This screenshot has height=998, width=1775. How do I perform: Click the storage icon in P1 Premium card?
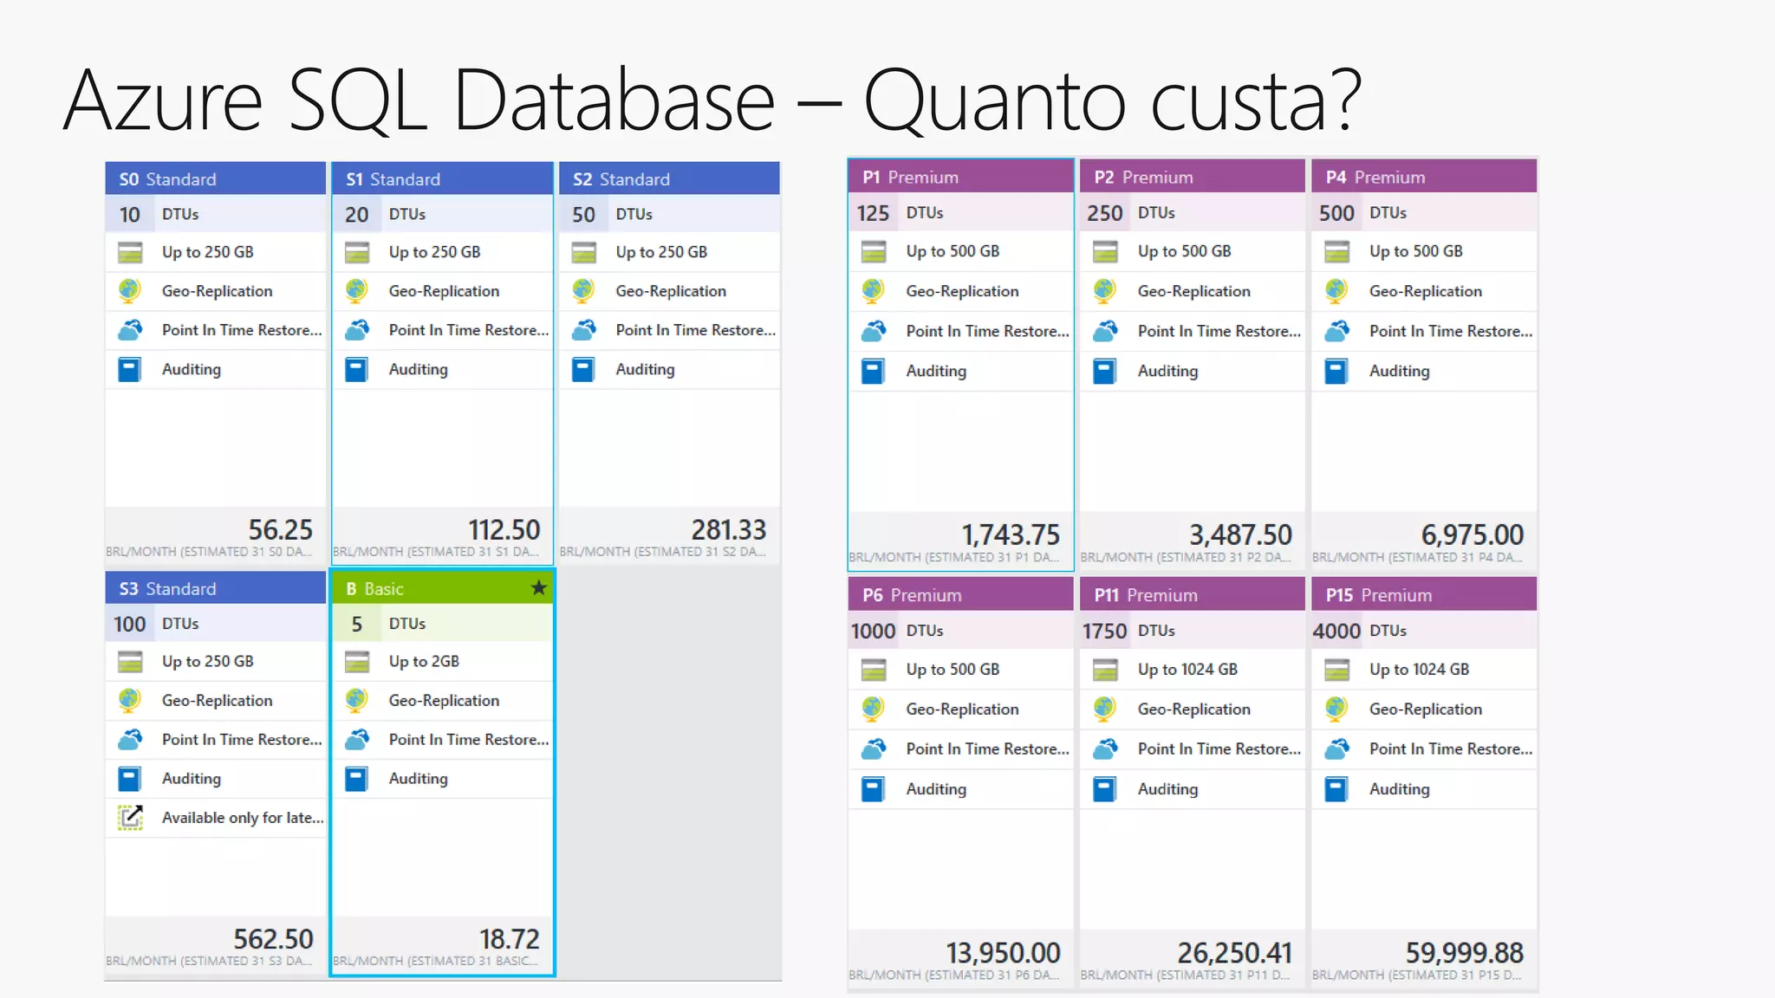click(874, 251)
